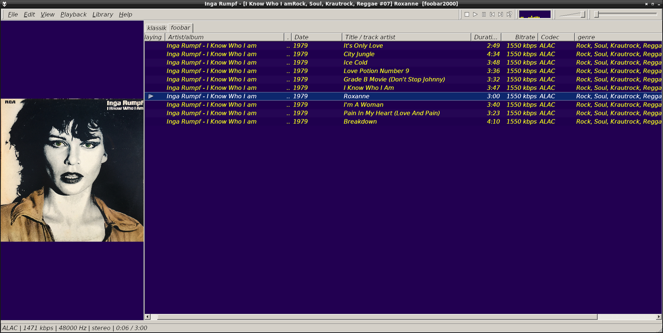Skip to the next track button
This screenshot has width=663, height=333.
pyautogui.click(x=500, y=14)
